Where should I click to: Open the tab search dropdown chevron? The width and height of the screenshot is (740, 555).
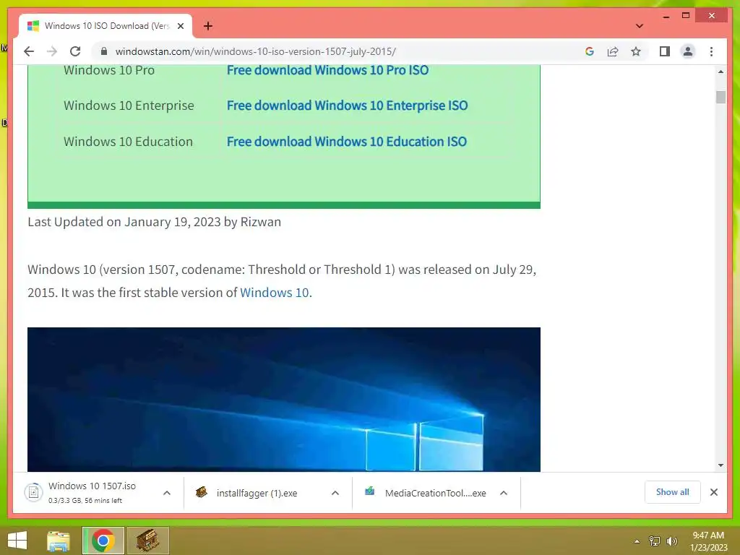[x=640, y=26]
